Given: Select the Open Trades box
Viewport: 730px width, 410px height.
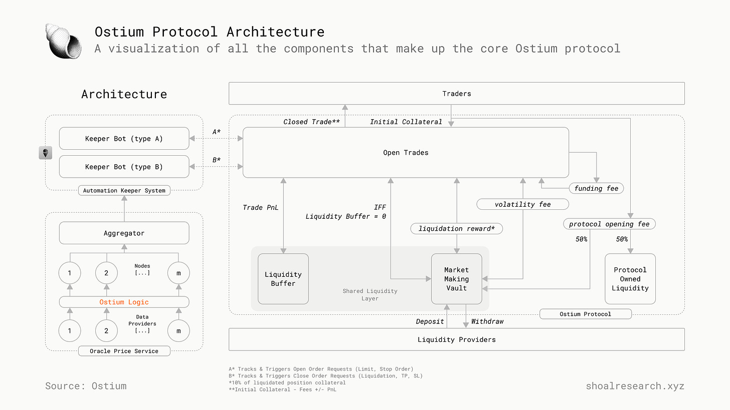Looking at the screenshot, I should click(x=406, y=153).
